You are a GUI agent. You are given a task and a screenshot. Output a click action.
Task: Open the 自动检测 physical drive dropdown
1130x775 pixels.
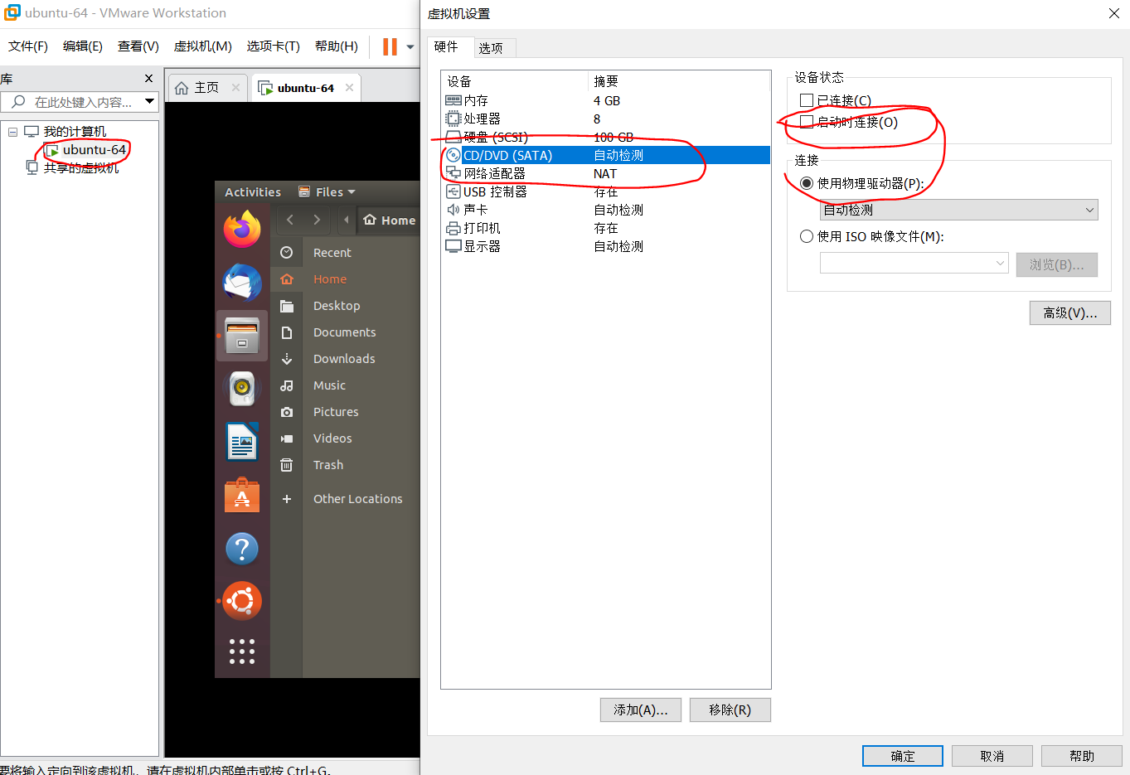[x=958, y=210]
